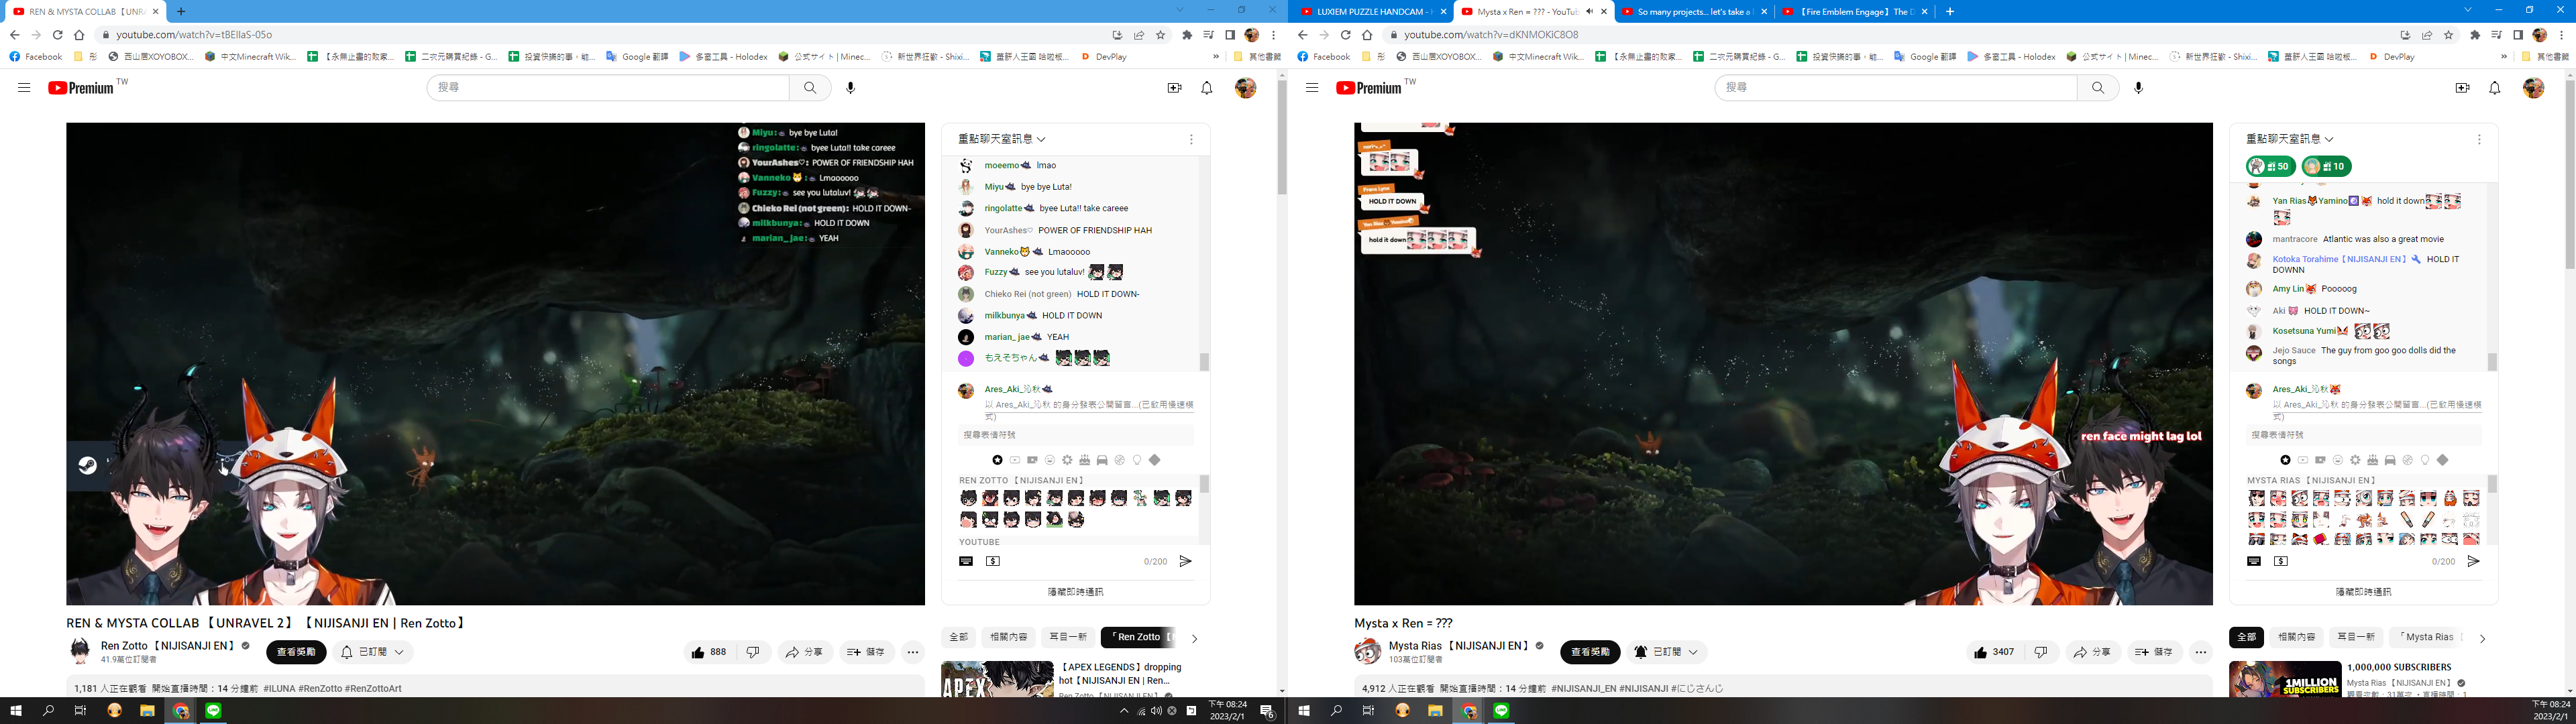Like the Ren Zotto video (888)

[x=709, y=652]
